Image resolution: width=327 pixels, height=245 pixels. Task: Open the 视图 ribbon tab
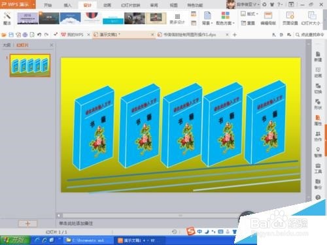coord(173,5)
